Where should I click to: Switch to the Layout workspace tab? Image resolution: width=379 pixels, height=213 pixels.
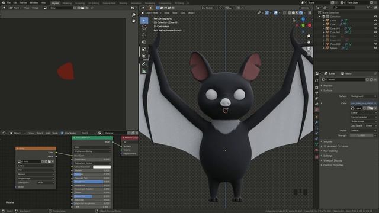(55, 3)
